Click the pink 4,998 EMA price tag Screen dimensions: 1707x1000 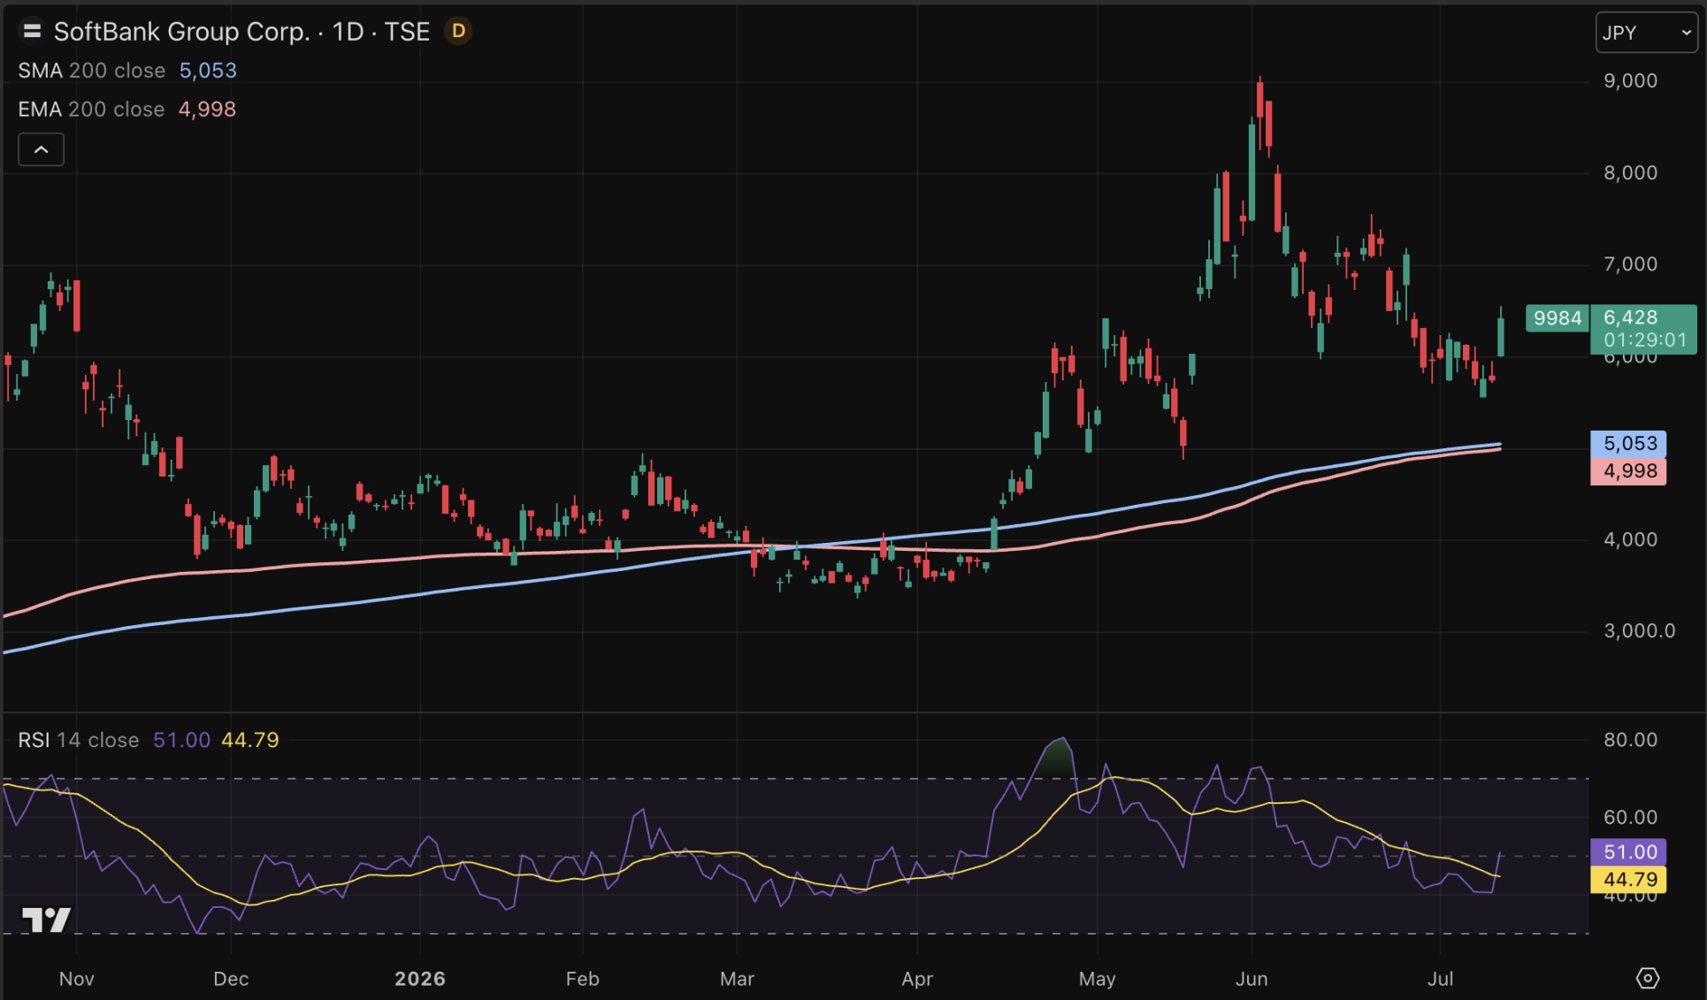coord(1629,471)
